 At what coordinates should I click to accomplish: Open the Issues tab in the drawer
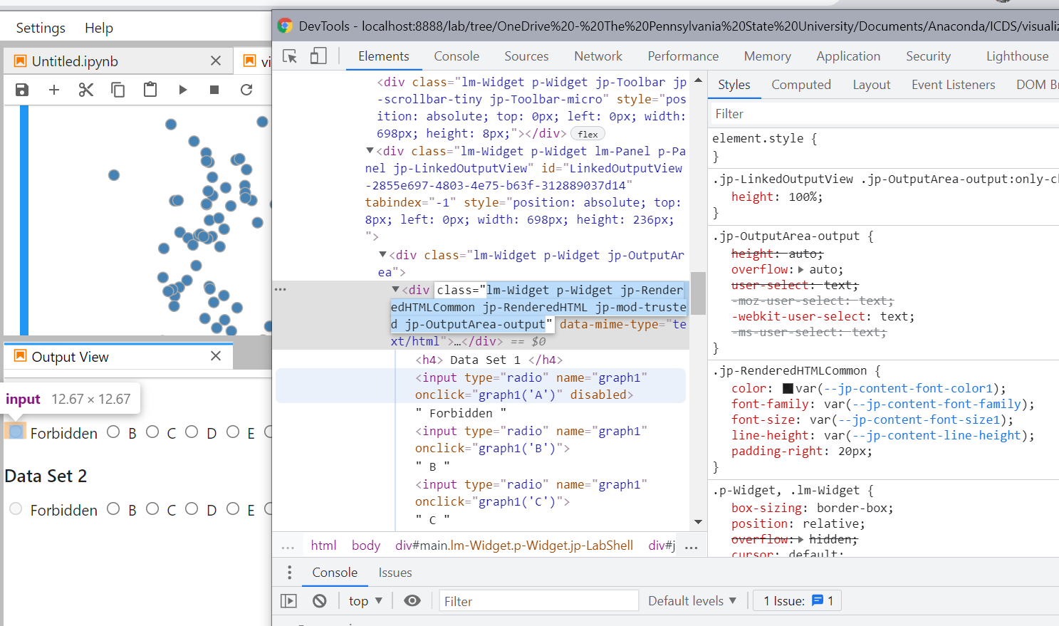[395, 573]
